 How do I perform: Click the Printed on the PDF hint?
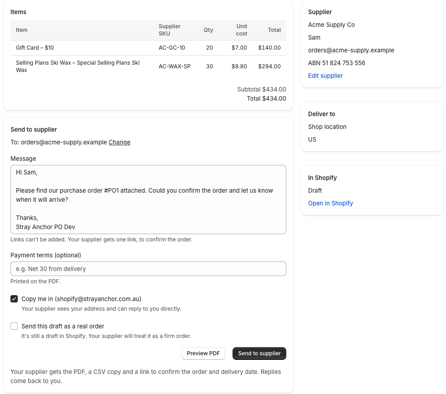35,281
